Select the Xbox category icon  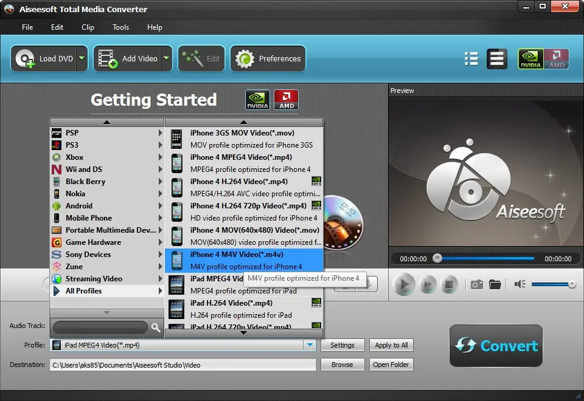tap(56, 157)
